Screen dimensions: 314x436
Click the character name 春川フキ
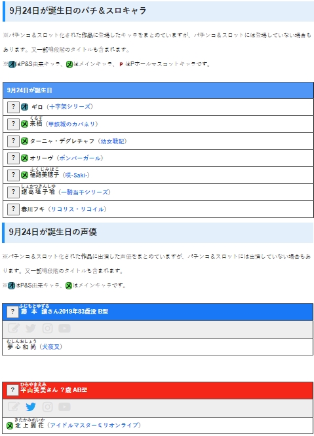click(x=33, y=209)
